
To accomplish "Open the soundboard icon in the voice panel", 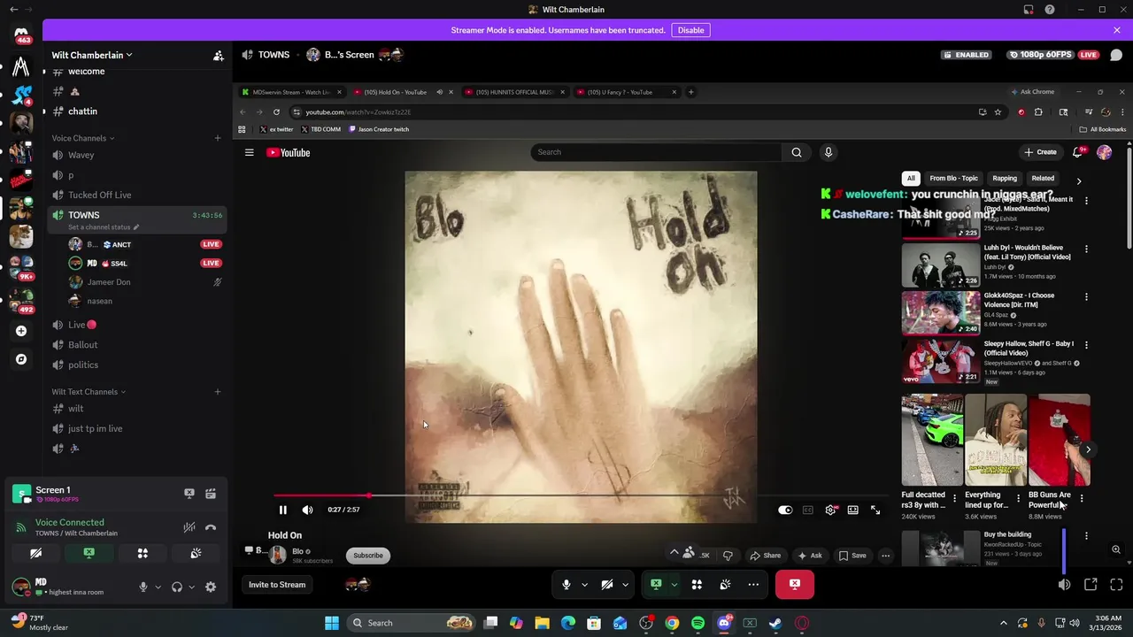I will (x=196, y=554).
